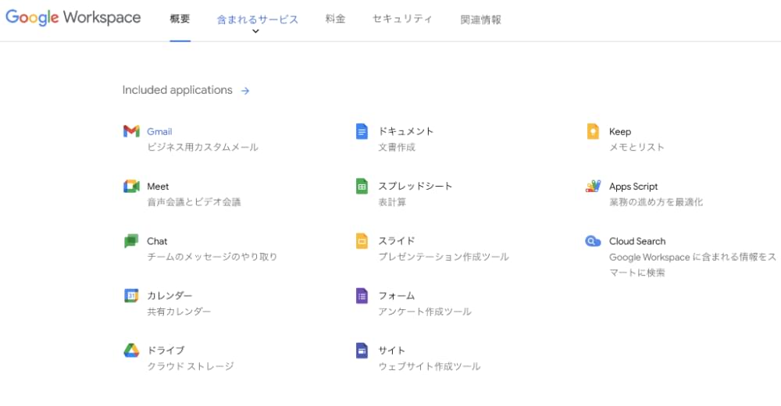Viewport: 781px width, 406px height.
Task: Go to the 関連情報 tab
Action: 480,20
